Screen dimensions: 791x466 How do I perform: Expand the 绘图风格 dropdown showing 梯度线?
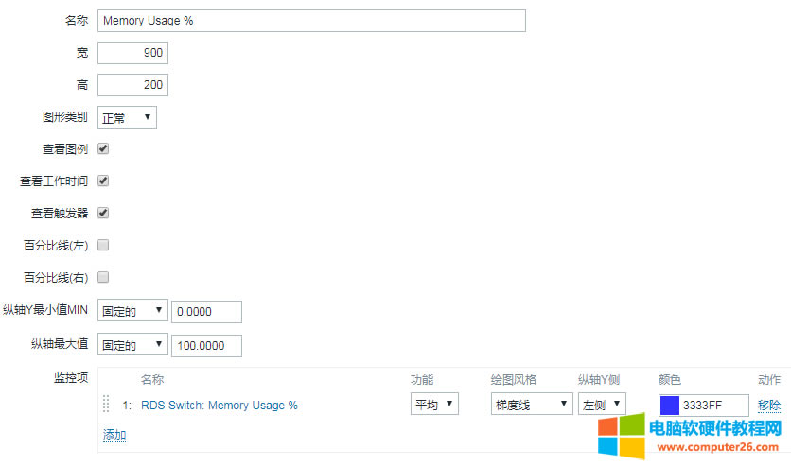tap(532, 405)
